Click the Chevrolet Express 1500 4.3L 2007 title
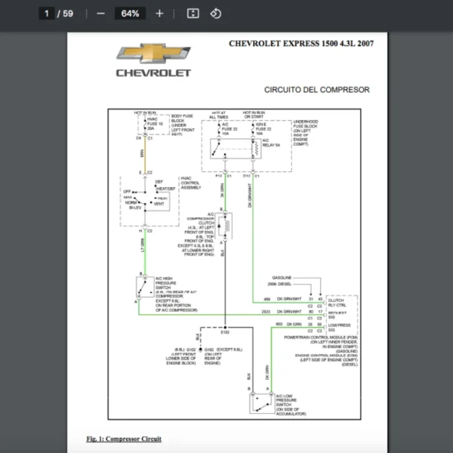Image resolution: width=453 pixels, height=453 pixels. pos(301,44)
